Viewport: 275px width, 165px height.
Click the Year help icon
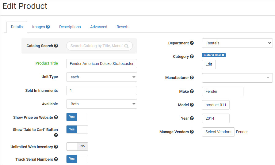pos(192,118)
